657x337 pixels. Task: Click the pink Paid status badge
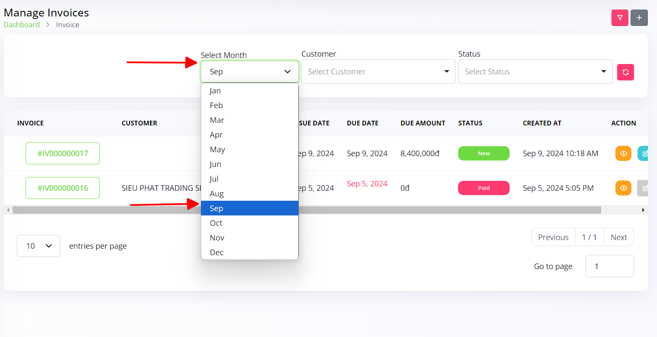click(484, 188)
